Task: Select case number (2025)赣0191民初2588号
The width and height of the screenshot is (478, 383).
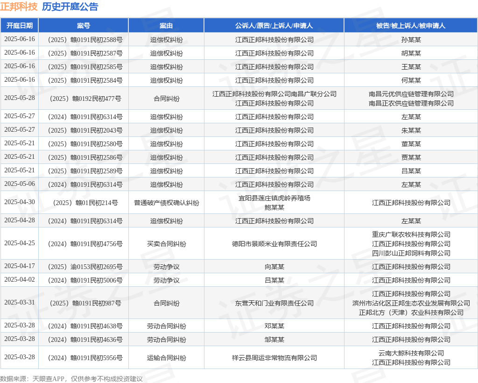Action: [x=85, y=40]
